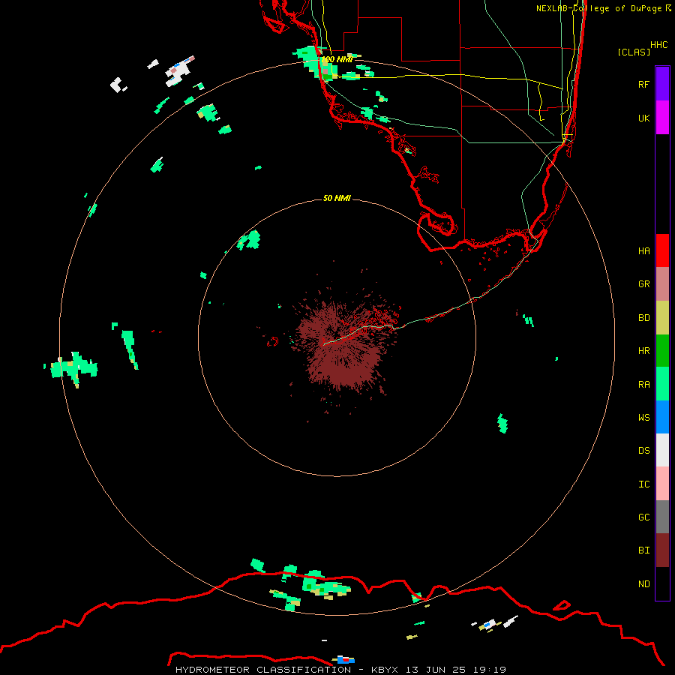This screenshot has width=675, height=675.
Task: Click the 50 NMI range ring label
Action: point(337,198)
